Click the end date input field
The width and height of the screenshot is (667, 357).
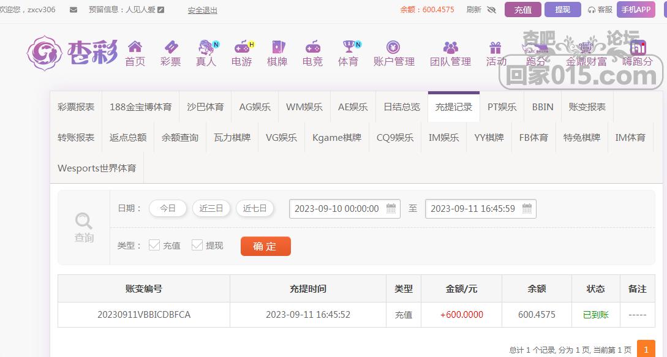[x=481, y=208]
